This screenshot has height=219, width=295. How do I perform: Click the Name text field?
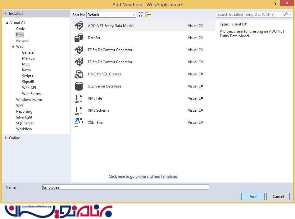pyautogui.click(x=125, y=187)
